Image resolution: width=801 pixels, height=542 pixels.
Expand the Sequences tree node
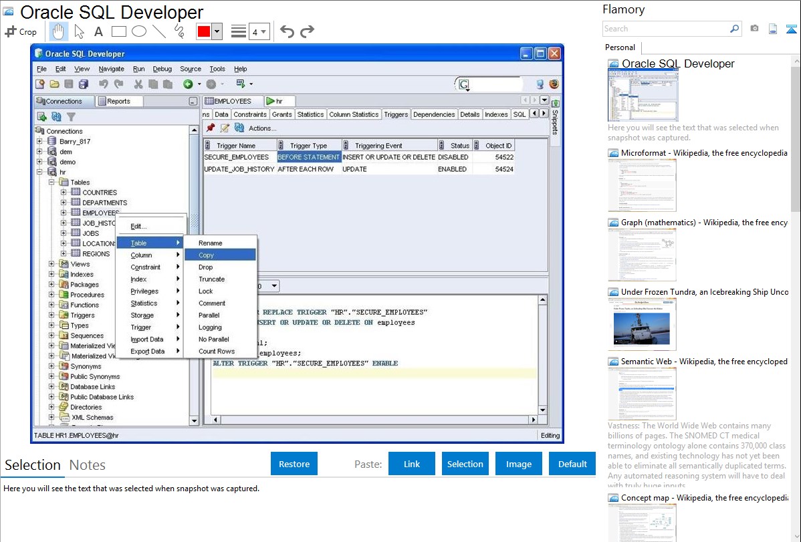pyautogui.click(x=51, y=335)
